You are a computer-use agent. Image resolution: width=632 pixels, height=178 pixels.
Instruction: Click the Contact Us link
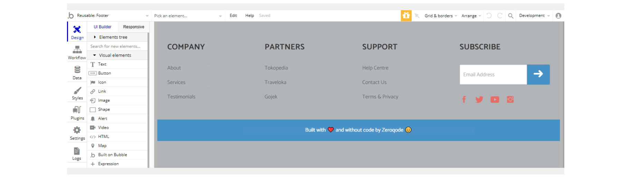pyautogui.click(x=374, y=82)
